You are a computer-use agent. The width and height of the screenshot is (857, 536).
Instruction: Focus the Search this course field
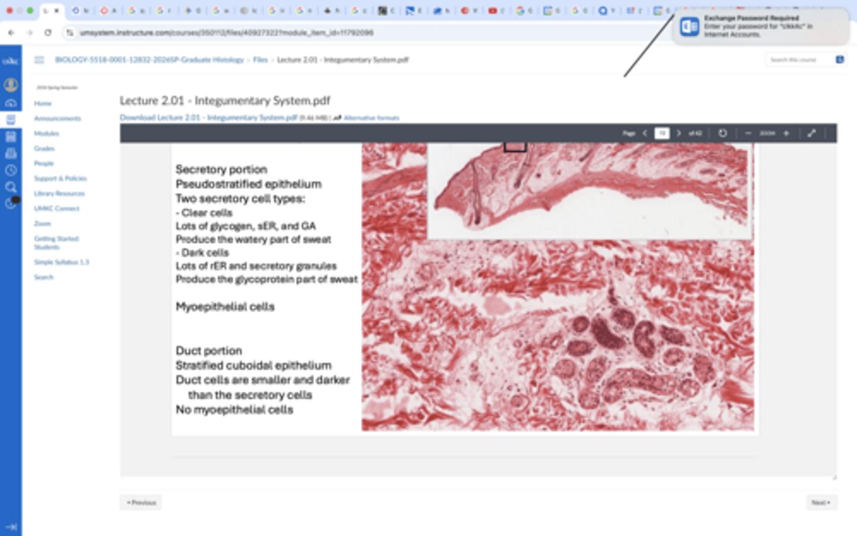[x=799, y=59]
